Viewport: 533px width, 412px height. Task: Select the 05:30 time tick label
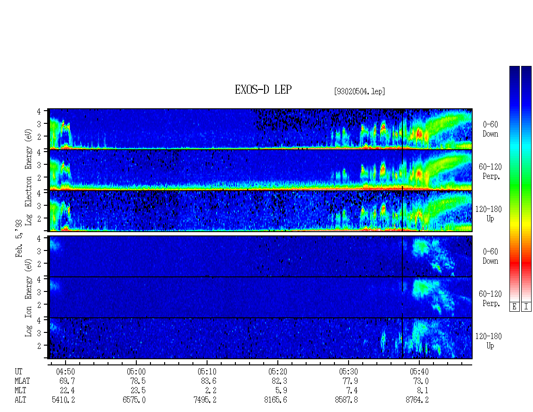349,372
